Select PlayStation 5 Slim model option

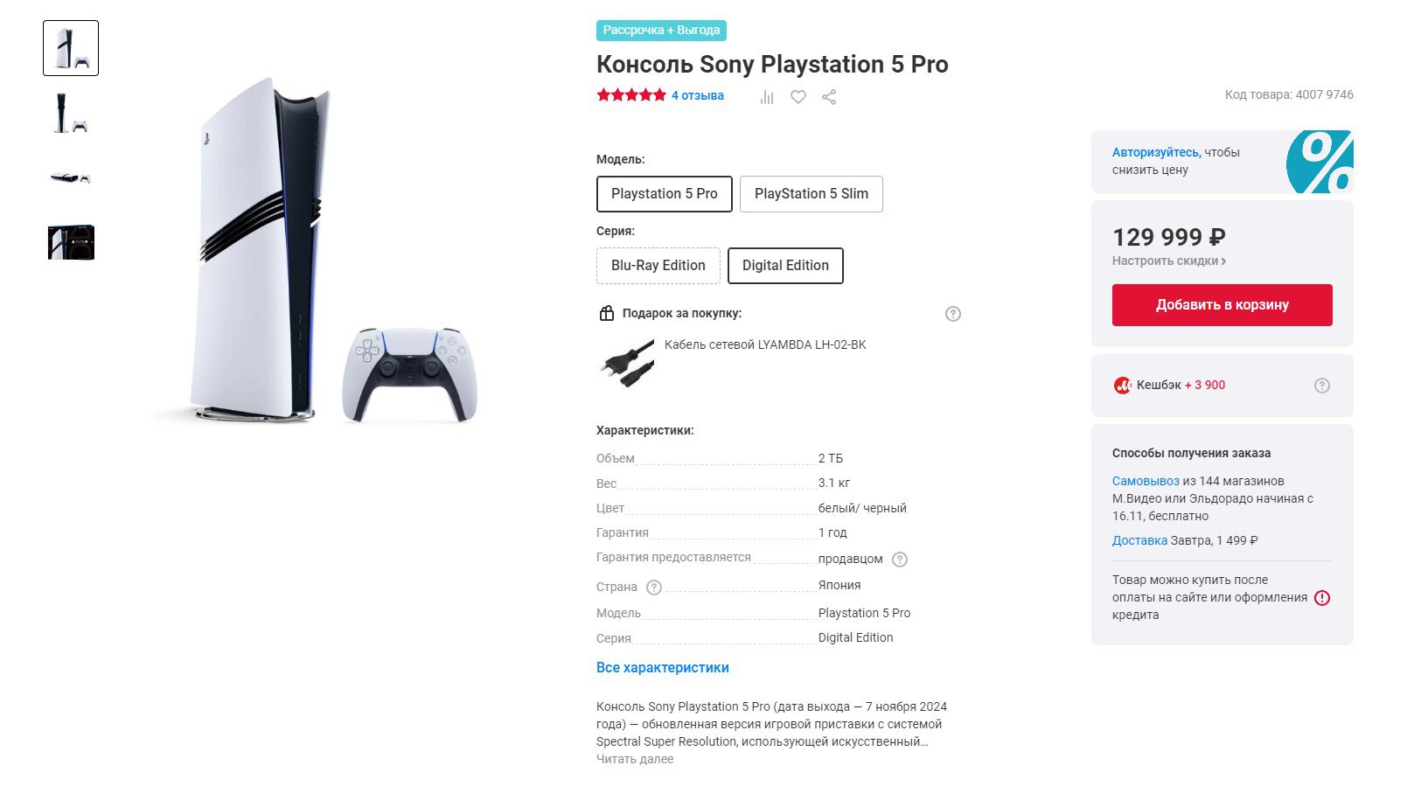point(811,194)
